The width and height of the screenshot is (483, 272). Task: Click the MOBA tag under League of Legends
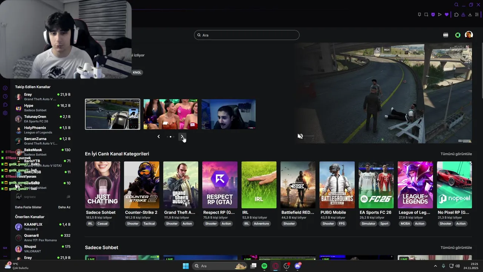coord(405,224)
